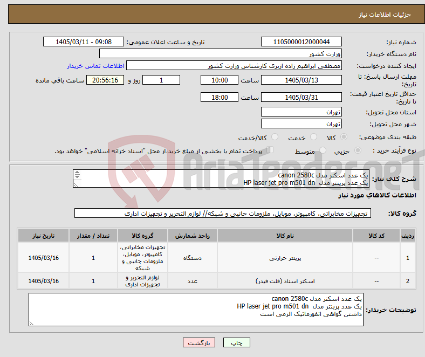Click the need number field 1105000012000044
Viewport: 425px width, 357px height.
301,42
